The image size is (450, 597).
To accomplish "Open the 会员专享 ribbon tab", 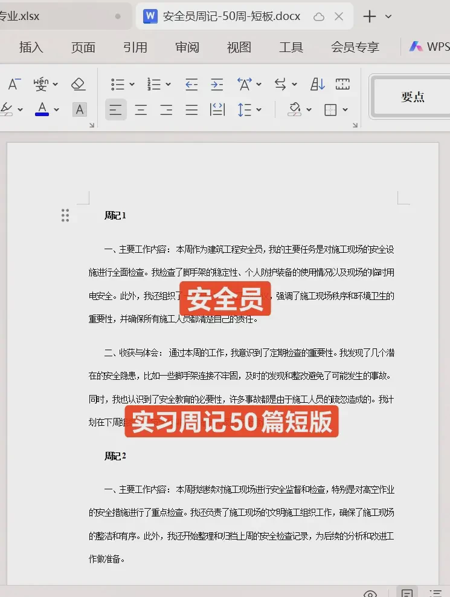I will click(x=355, y=47).
